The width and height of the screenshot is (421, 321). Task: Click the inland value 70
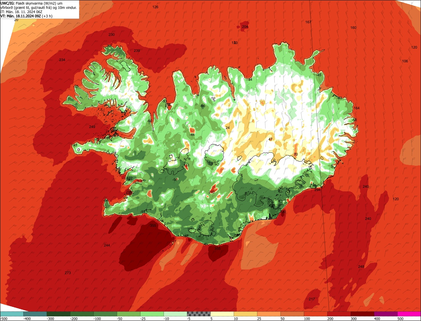pos(295,154)
